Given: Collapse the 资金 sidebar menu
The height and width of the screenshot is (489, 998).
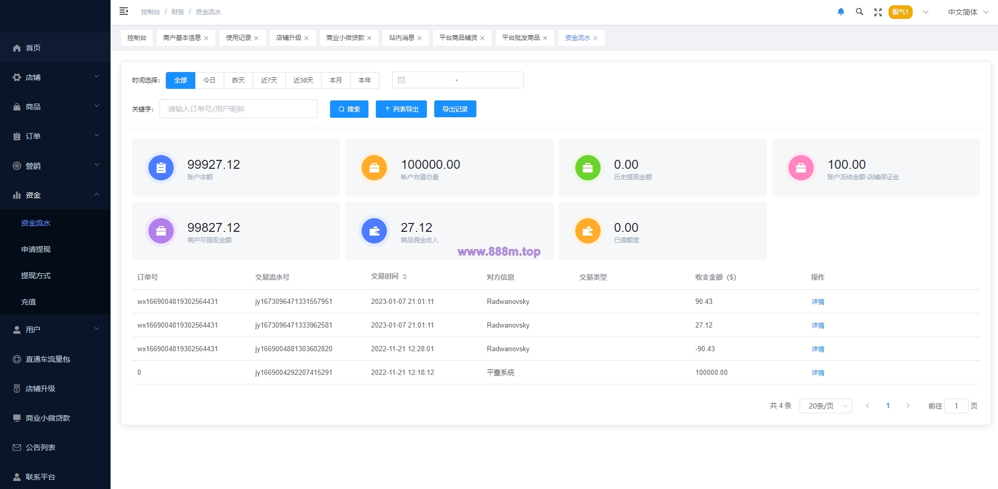Looking at the screenshot, I should (x=55, y=195).
